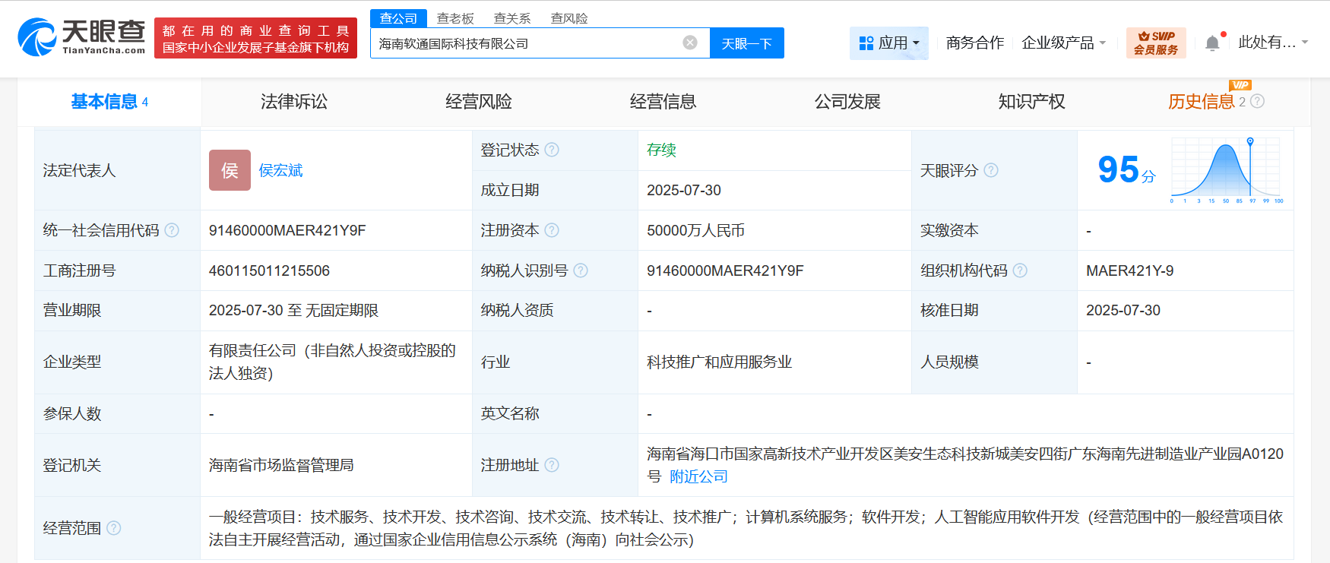The height and width of the screenshot is (563, 1330).
Task: Click the 天眼一下 search button
Action: tap(746, 43)
